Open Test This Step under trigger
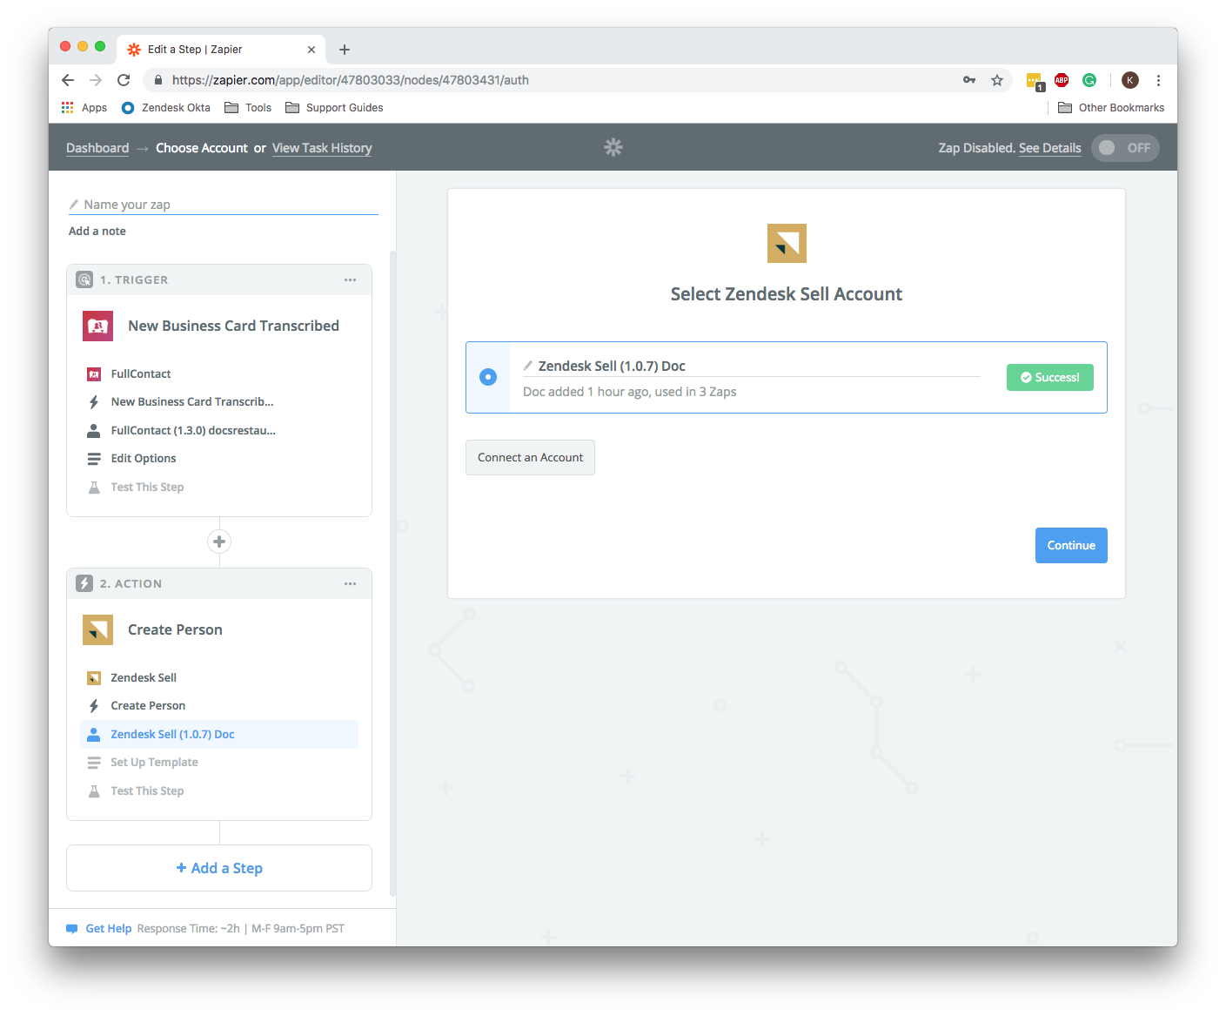 click(219, 487)
